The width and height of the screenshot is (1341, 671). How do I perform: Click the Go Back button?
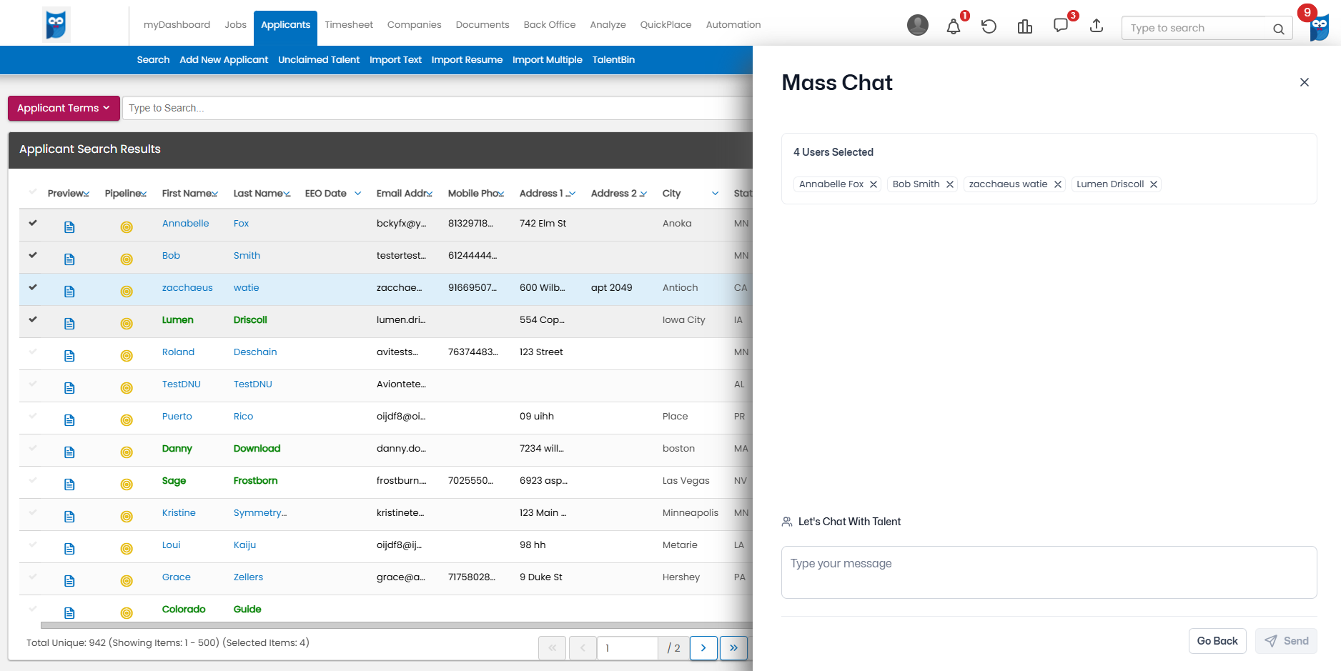(x=1217, y=641)
